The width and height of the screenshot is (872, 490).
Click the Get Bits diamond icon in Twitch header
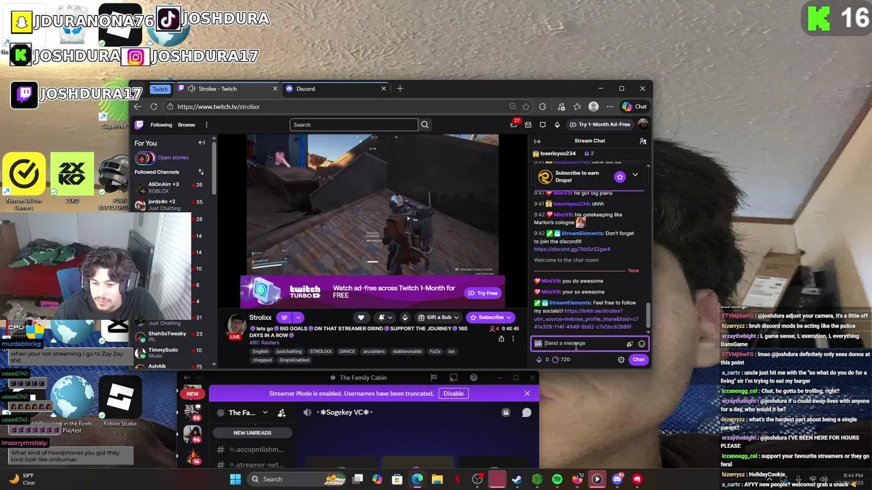pyautogui.click(x=557, y=125)
